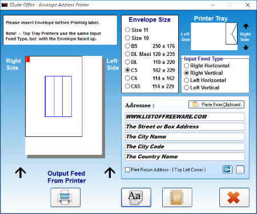Click The Street or Box Address field
Screen dimensions: 257x214
pyautogui.click(x=184, y=127)
